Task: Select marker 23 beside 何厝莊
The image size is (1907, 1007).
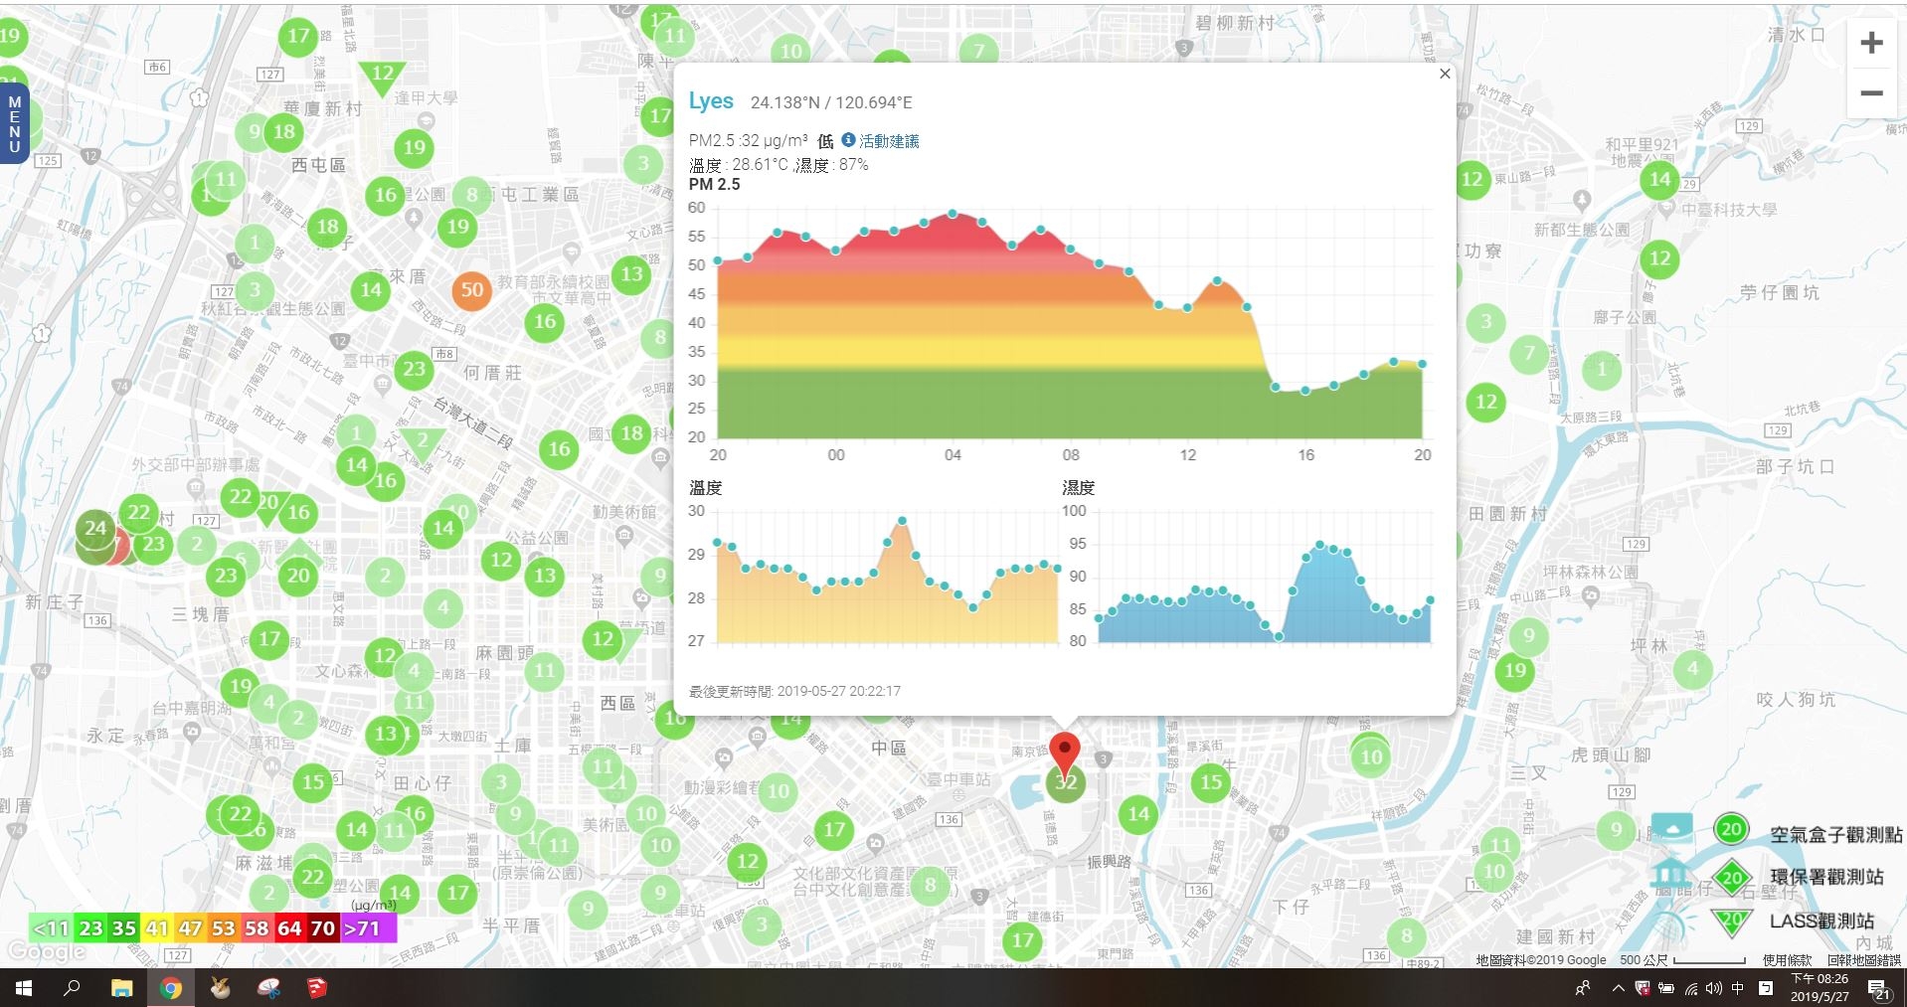Action: [x=414, y=370]
